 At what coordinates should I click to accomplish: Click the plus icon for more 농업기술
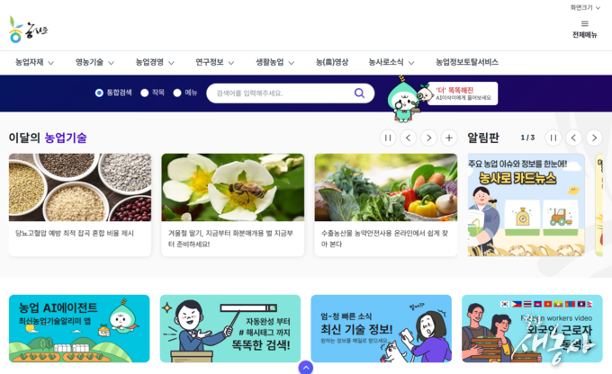449,138
